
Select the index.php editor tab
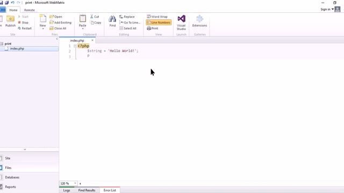(x=77, y=41)
